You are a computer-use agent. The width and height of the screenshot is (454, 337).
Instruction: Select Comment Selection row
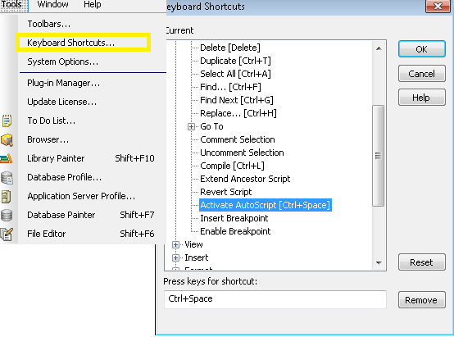(238, 139)
